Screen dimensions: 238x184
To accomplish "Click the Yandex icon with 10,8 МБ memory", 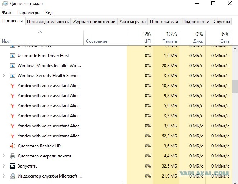I will (13, 86).
